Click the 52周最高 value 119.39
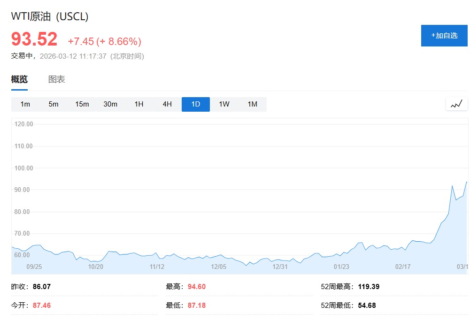This screenshot has height=321, width=470. 369,287
